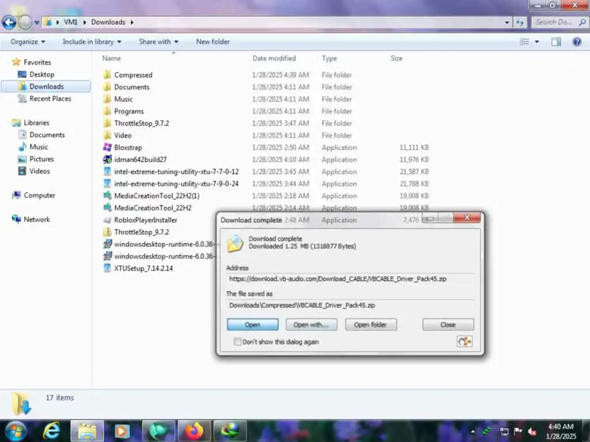This screenshot has width=590, height=442.
Task: Select the Music folder in file list
Action: (123, 99)
